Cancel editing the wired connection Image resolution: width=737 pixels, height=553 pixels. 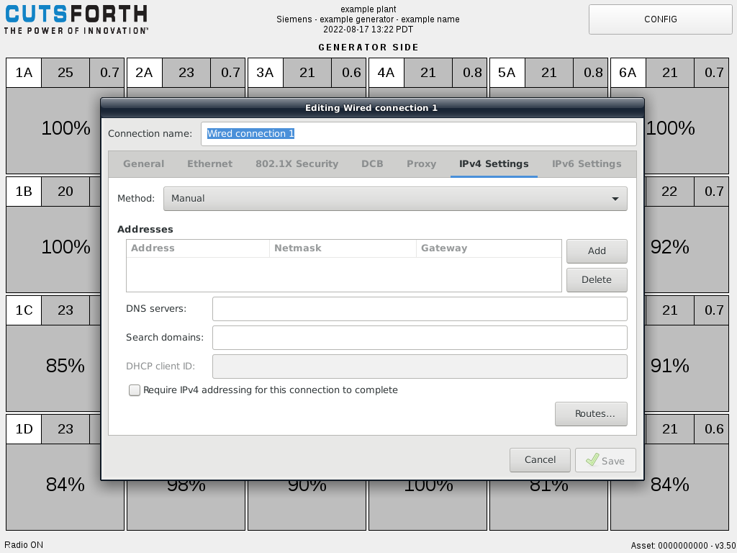pos(540,460)
